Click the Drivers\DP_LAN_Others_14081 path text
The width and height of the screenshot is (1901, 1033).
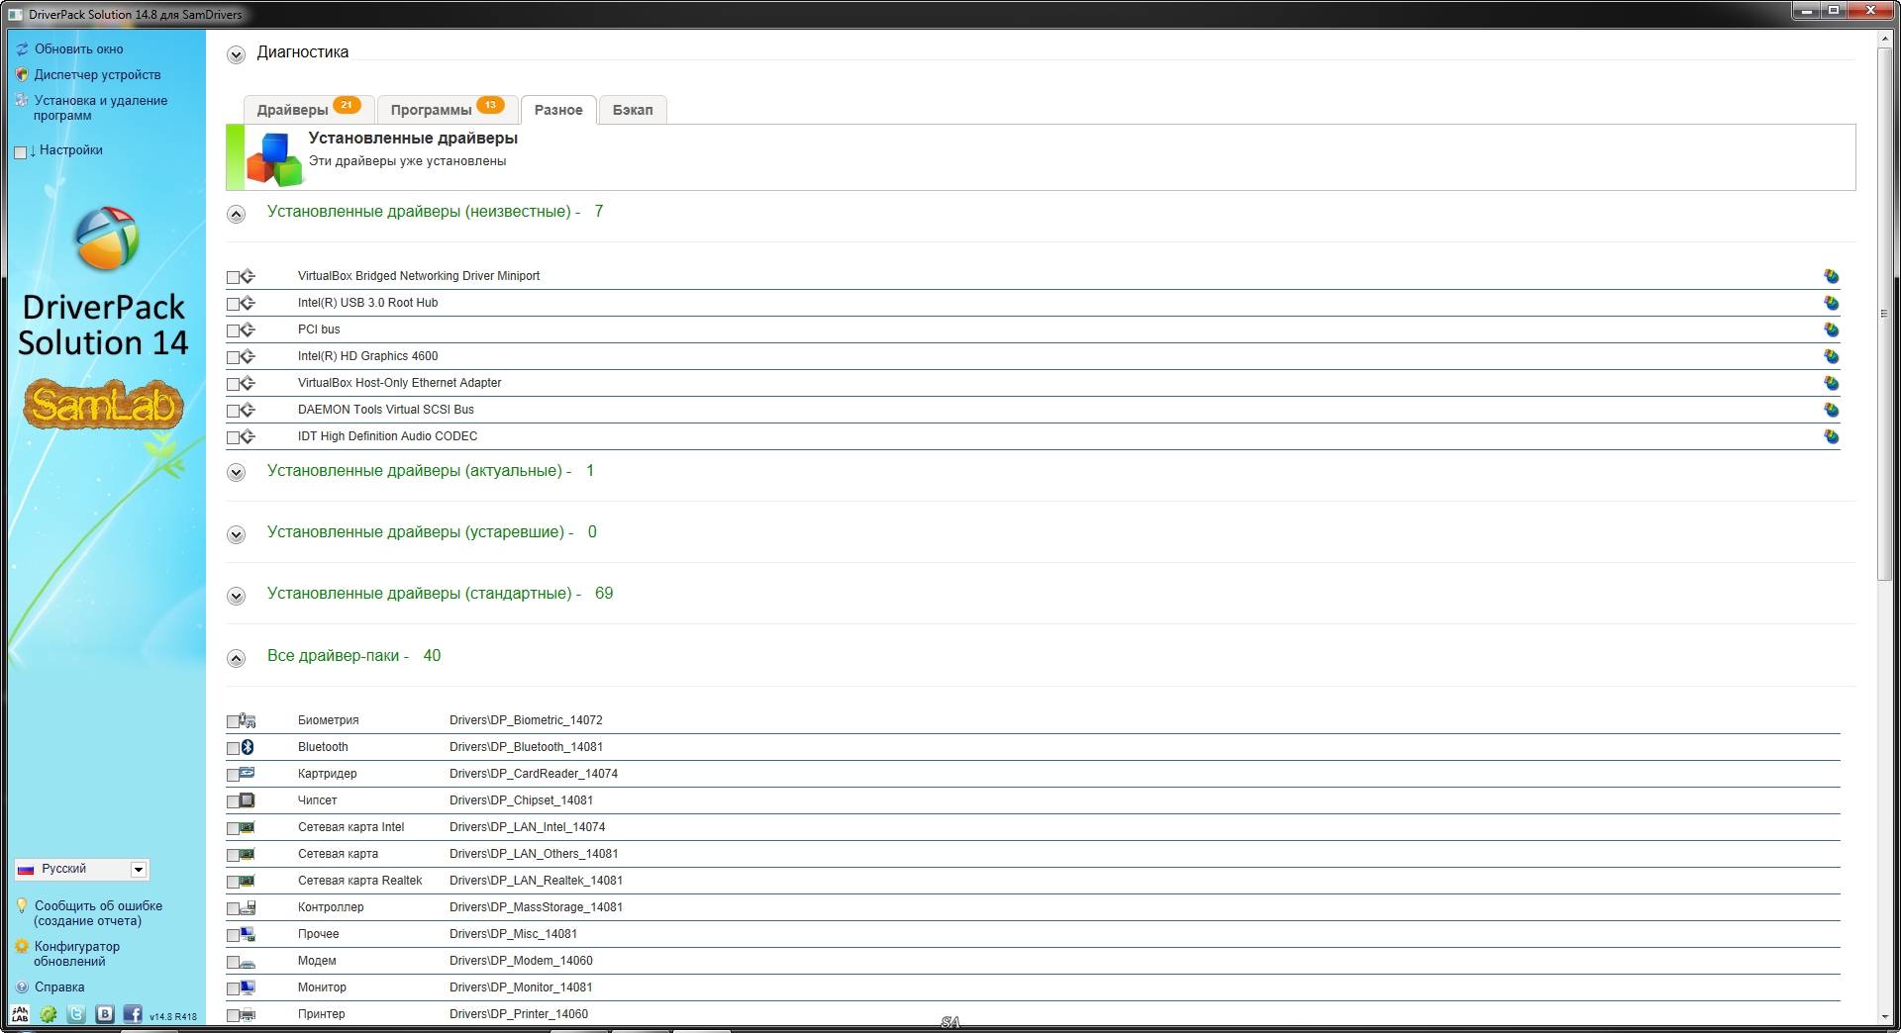[534, 854]
